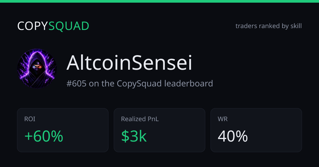Click the traders ranked by skill tagline
The image size is (319, 167).
tap(268, 26)
